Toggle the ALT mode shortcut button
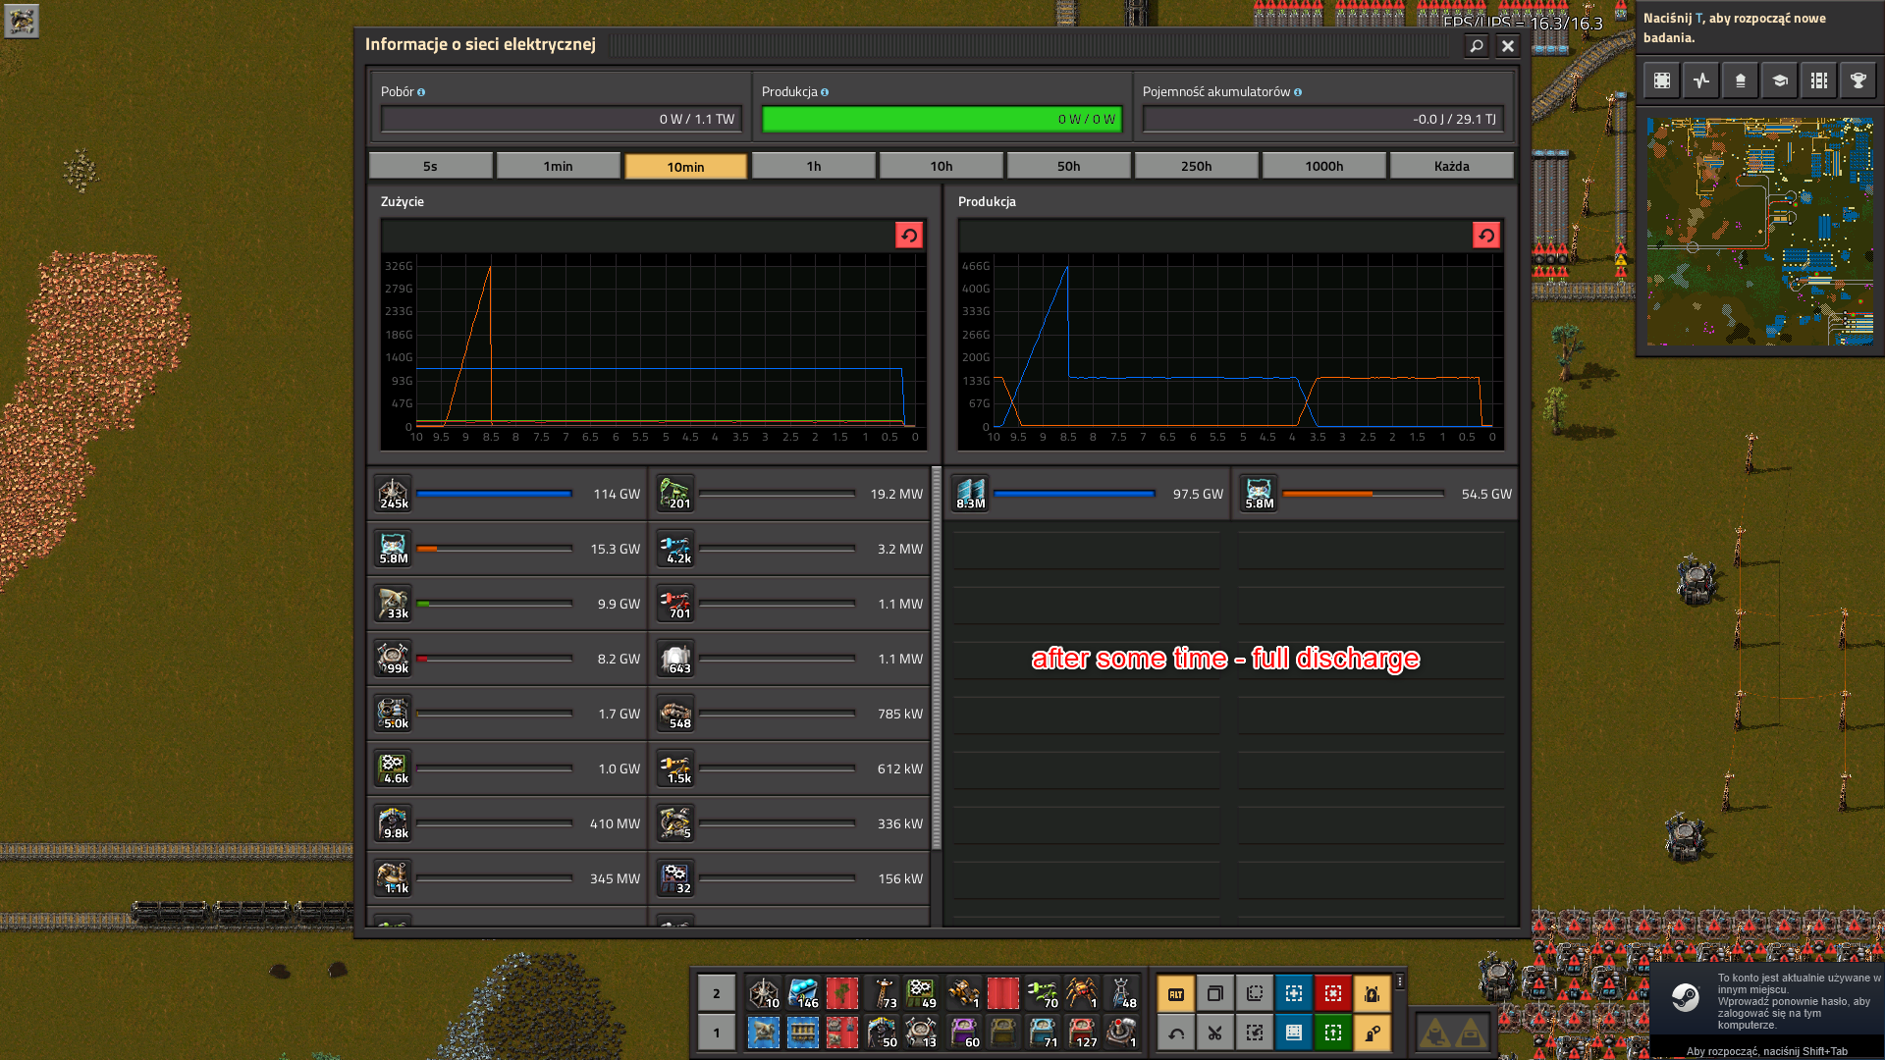The image size is (1885, 1060). point(1175,994)
